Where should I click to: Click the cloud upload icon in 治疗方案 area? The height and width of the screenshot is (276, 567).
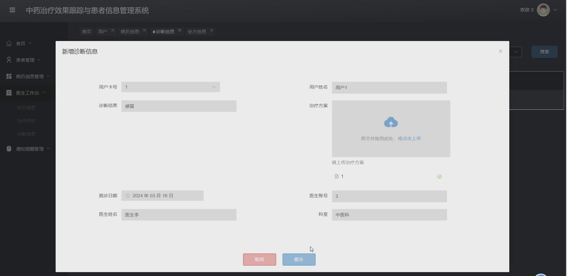[391, 122]
